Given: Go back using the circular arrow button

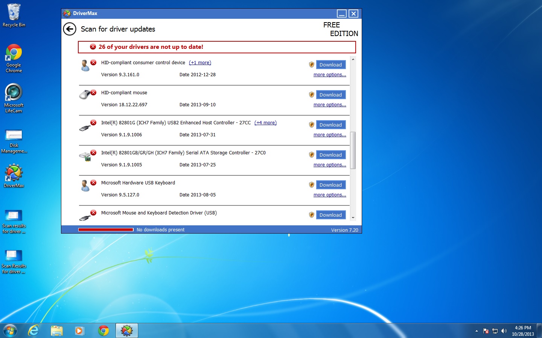Looking at the screenshot, I should pyautogui.click(x=70, y=29).
